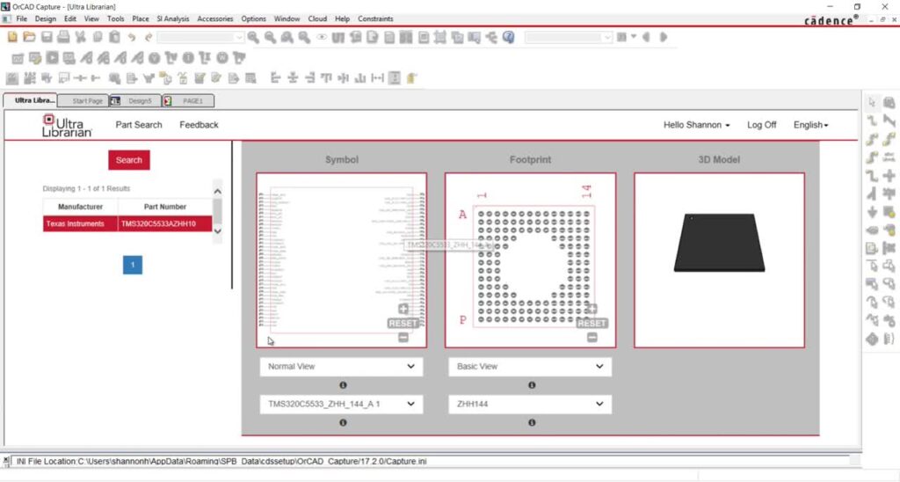
Task: Click the Ultra Librarian logo
Action: 67,126
